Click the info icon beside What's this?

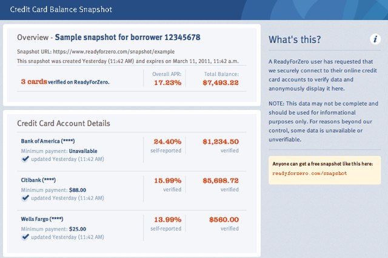375,39
